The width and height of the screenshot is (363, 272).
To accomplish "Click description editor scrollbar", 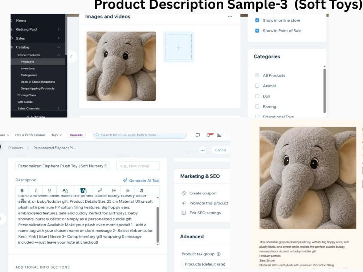I will click(158, 224).
